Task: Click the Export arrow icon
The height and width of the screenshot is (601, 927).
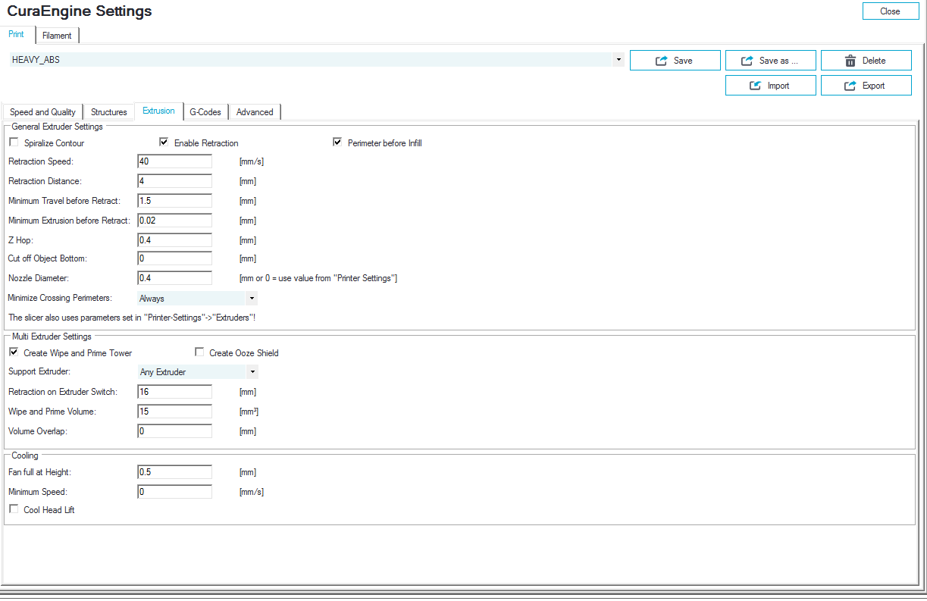Action: [851, 86]
